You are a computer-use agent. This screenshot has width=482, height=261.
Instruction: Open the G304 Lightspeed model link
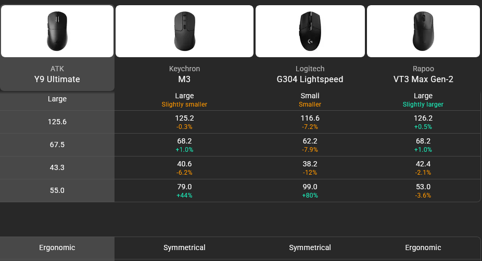(x=310, y=80)
